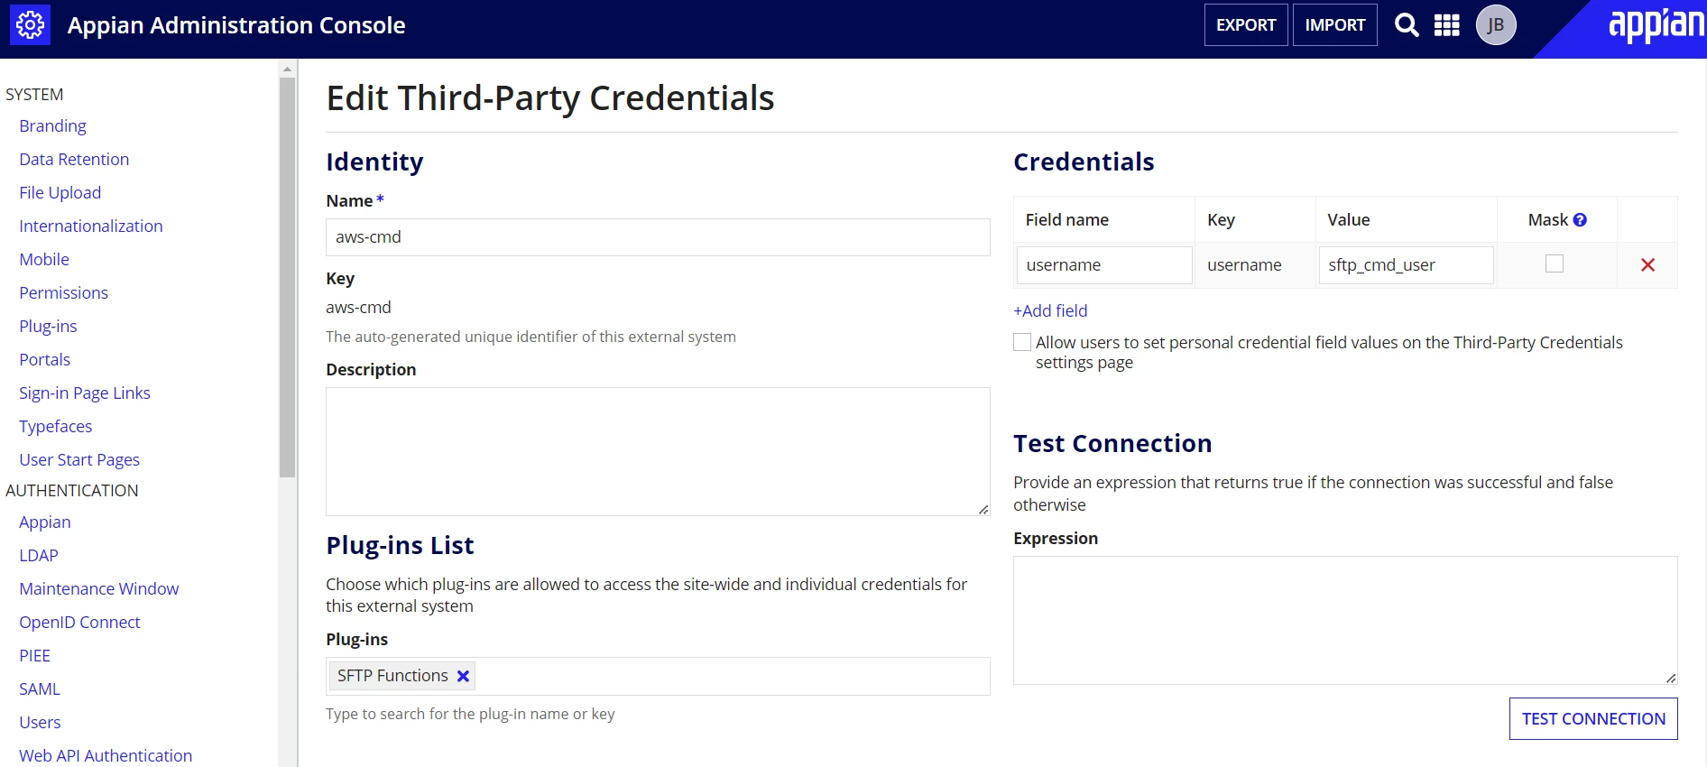Click the Appian logo
The image size is (1707, 767).
click(x=1656, y=25)
